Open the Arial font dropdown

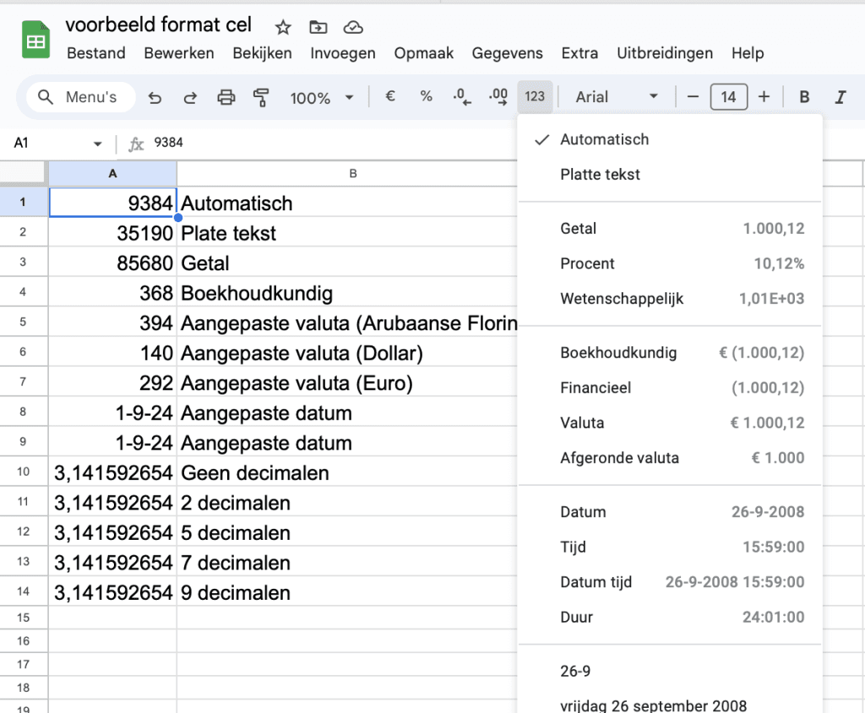(617, 97)
